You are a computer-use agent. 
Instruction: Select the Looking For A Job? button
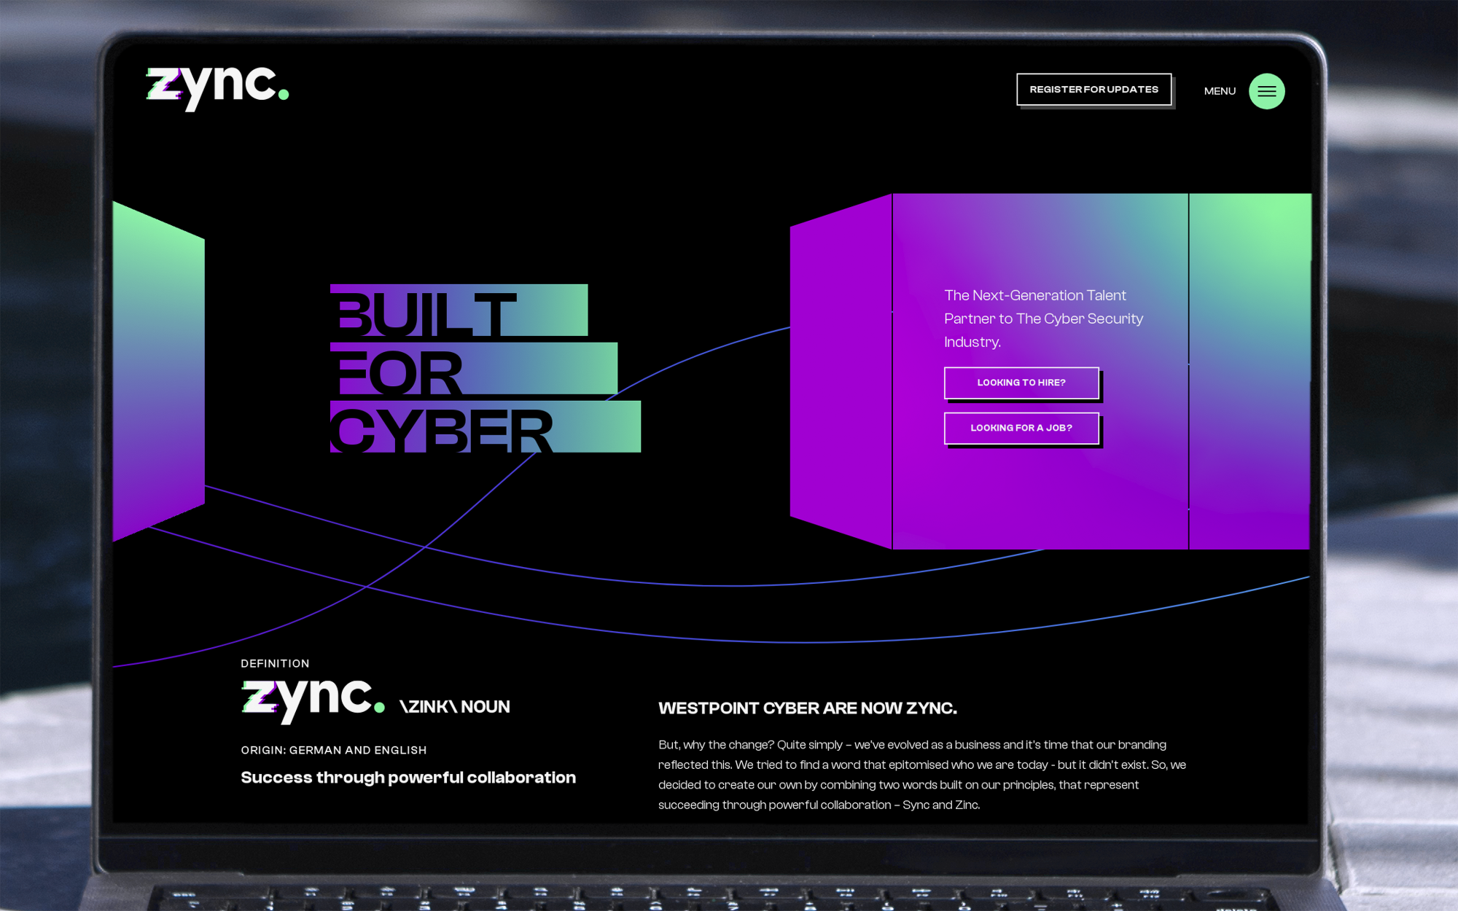coord(1021,428)
